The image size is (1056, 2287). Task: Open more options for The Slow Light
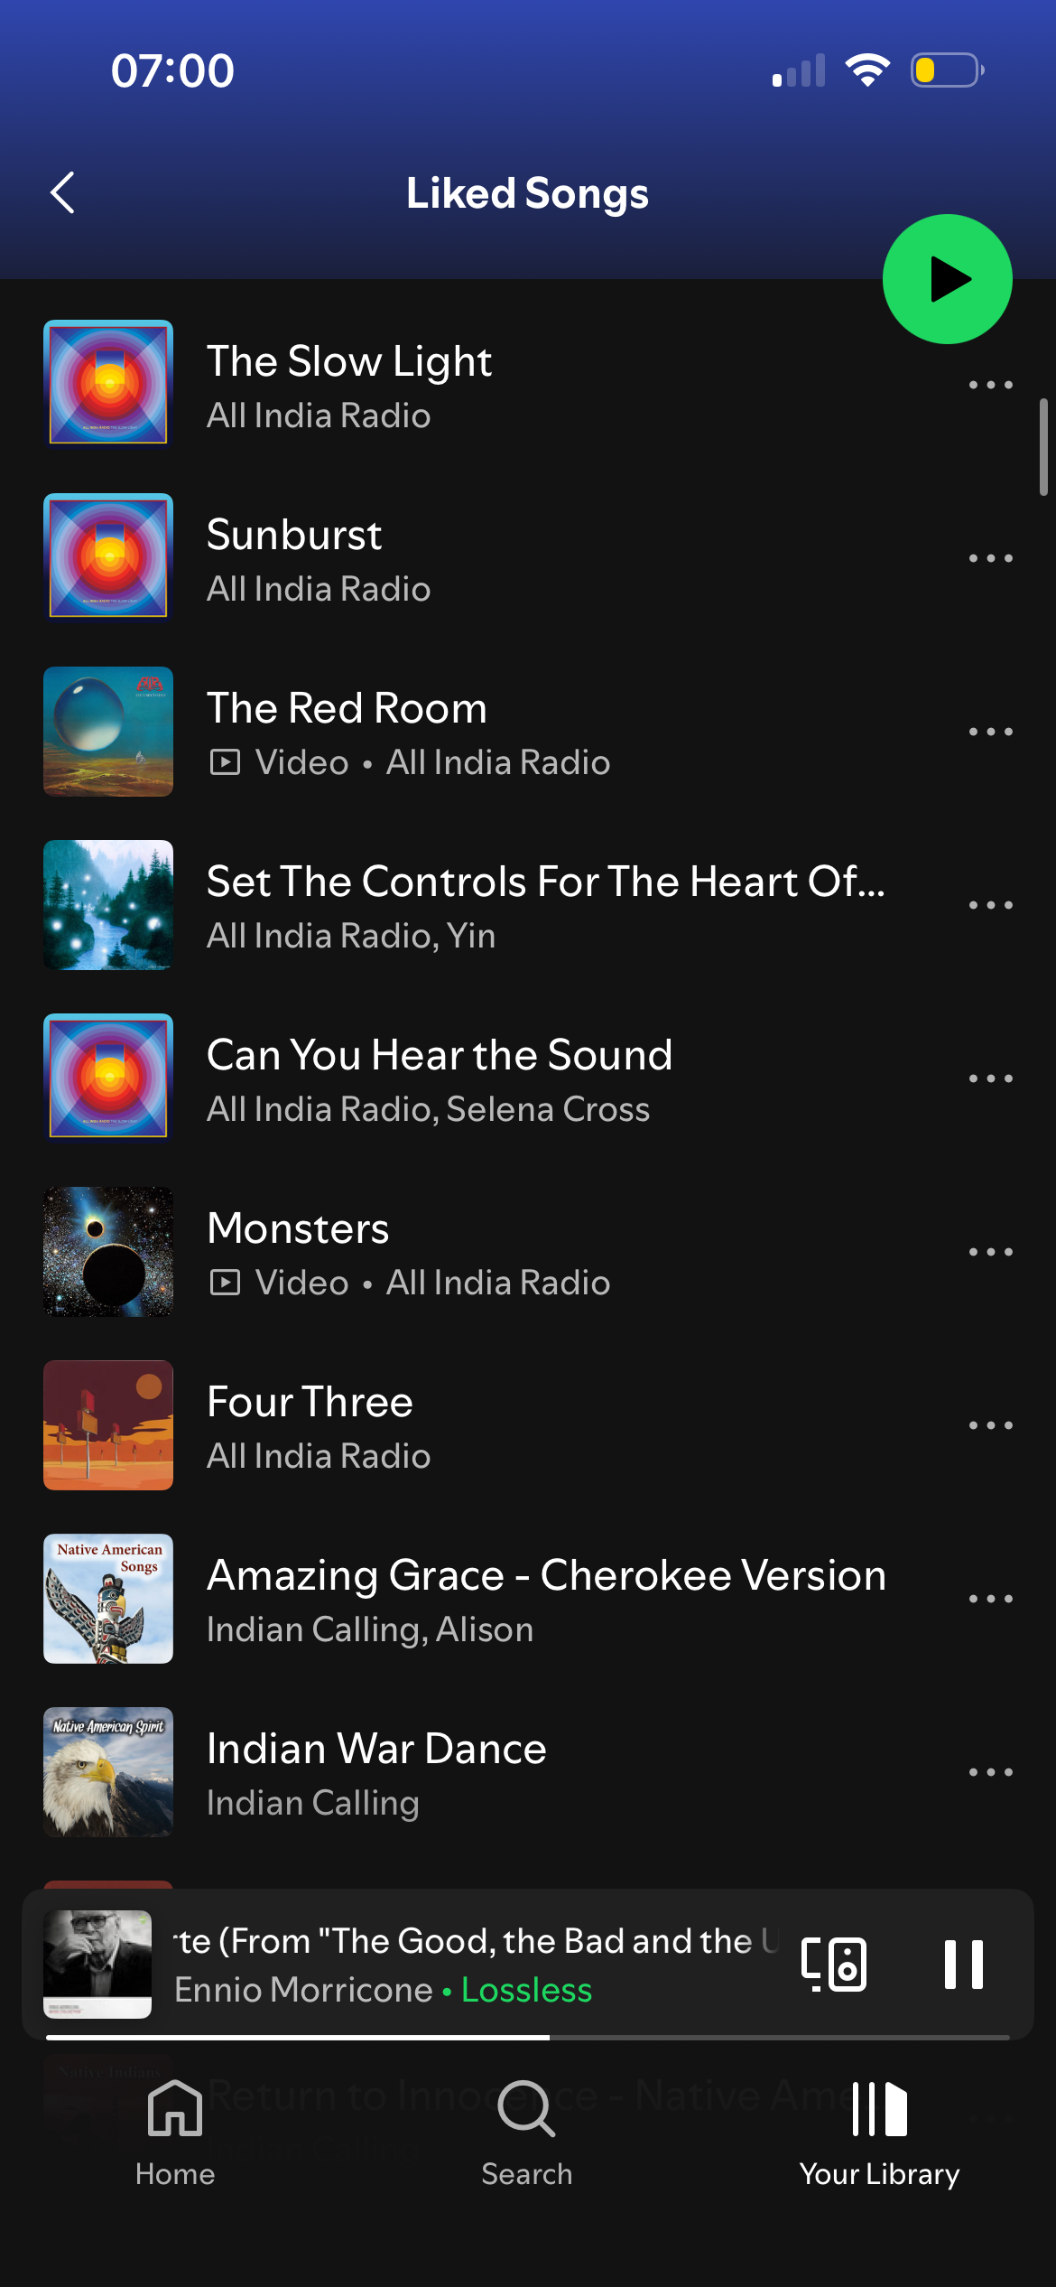coord(990,385)
